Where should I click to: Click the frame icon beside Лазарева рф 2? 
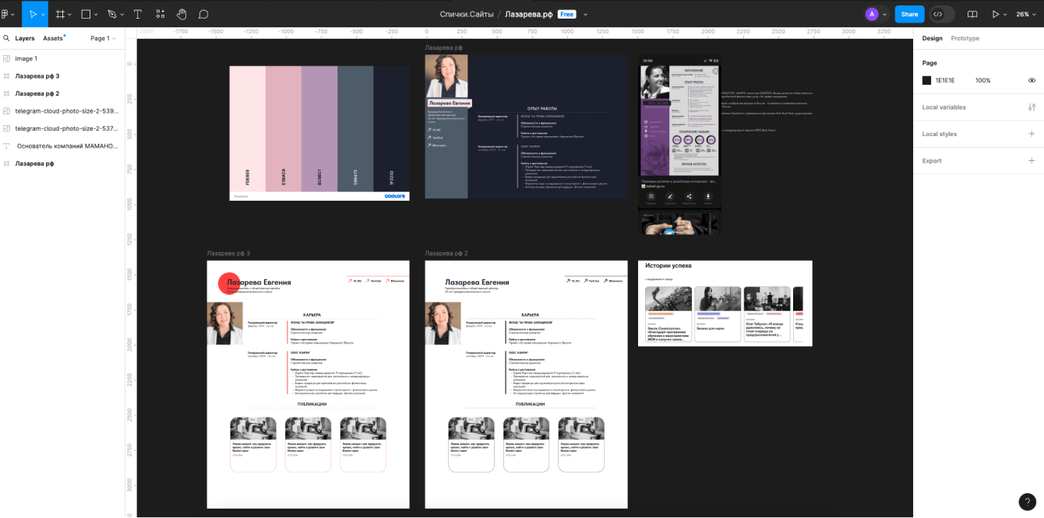pos(7,93)
